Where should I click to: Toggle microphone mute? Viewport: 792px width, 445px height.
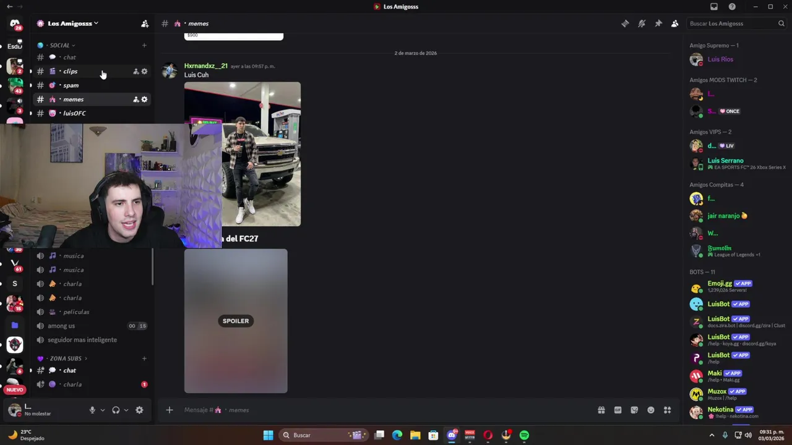[x=92, y=410]
